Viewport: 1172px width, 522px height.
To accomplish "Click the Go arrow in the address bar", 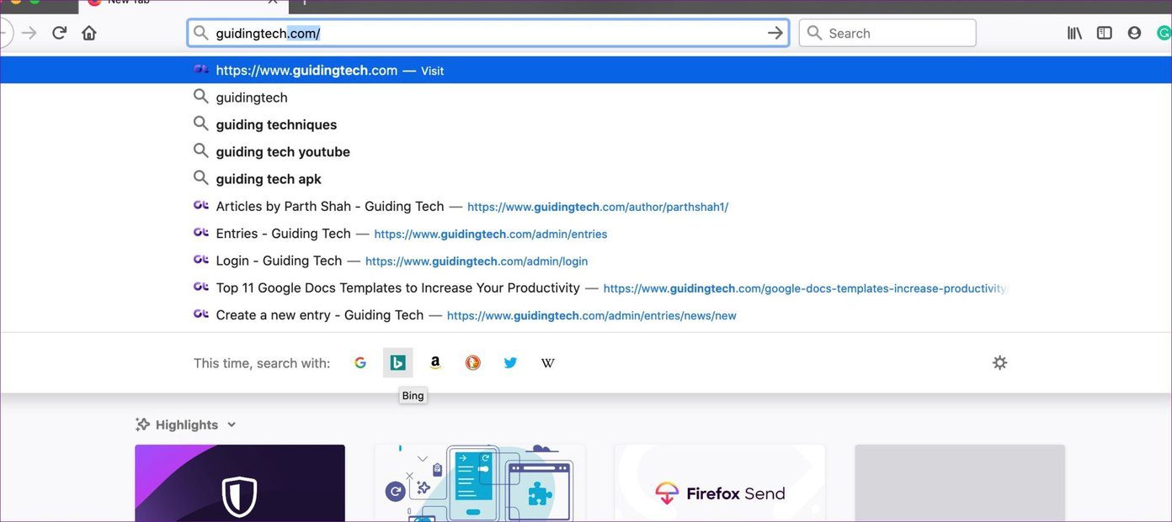I will coord(775,33).
